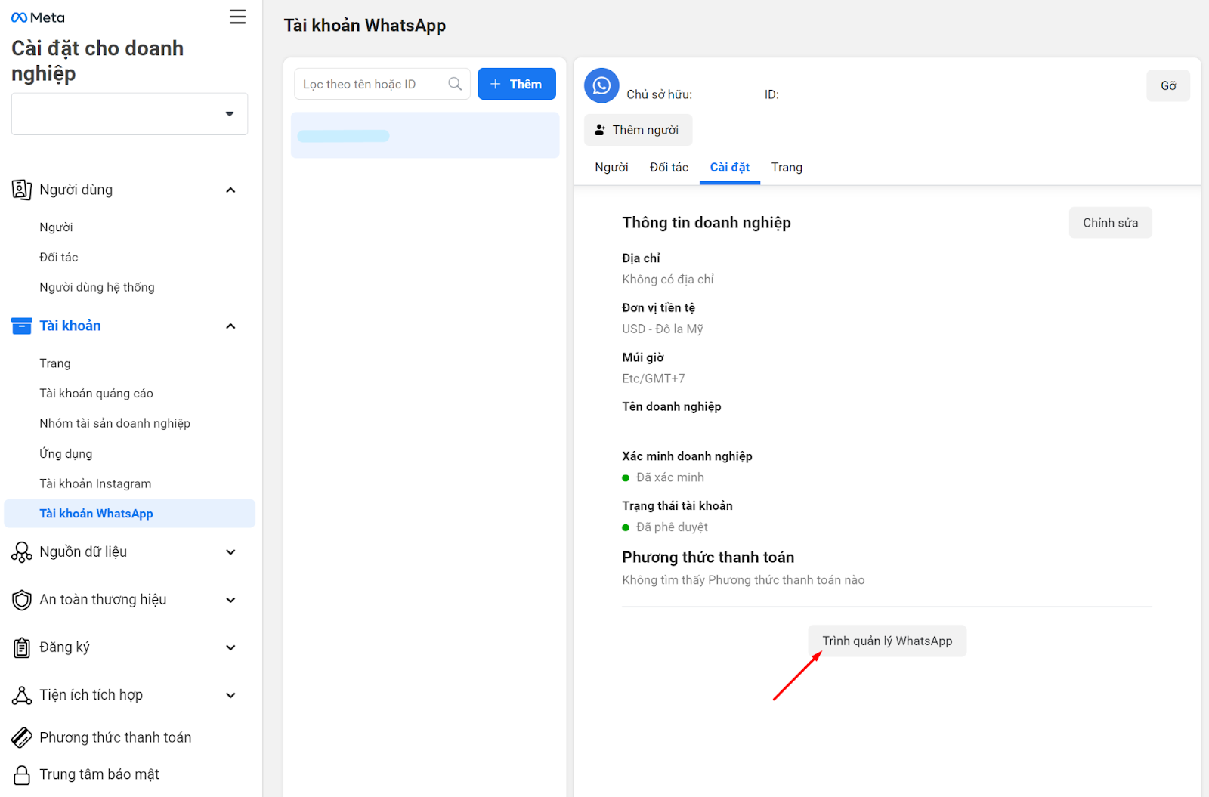1209x797 pixels.
Task: Click the plus icon in Thêm button
Action: pos(496,84)
